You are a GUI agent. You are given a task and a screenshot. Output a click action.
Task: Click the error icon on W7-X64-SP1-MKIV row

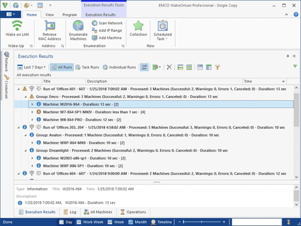click(x=39, y=112)
